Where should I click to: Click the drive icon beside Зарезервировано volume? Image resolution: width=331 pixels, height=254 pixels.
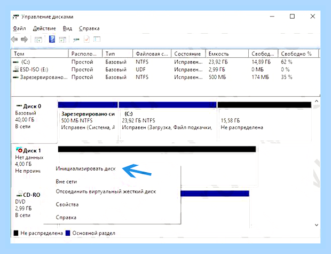16,78
